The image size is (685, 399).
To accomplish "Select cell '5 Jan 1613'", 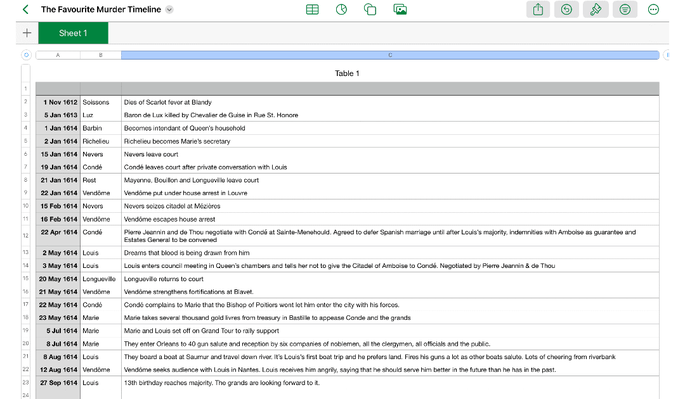I will point(58,115).
